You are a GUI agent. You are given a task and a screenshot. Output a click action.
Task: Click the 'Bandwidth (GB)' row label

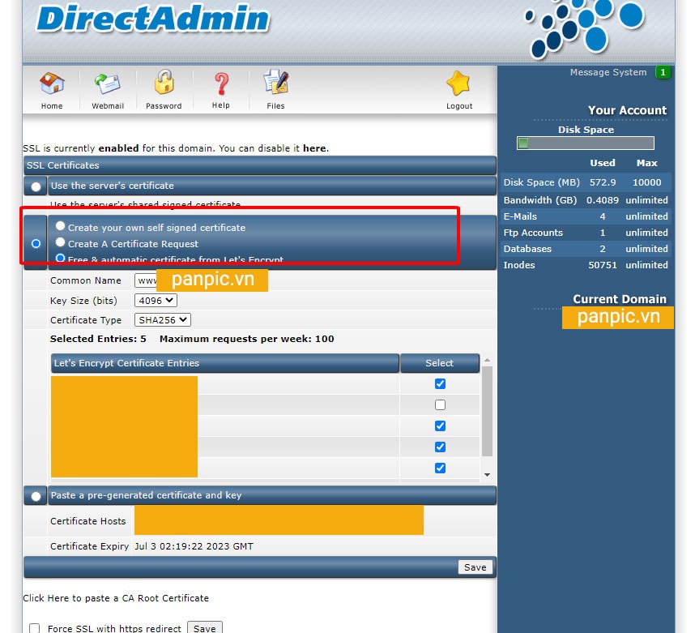(x=540, y=200)
